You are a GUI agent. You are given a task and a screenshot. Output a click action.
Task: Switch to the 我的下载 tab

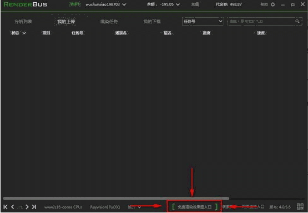[152, 22]
